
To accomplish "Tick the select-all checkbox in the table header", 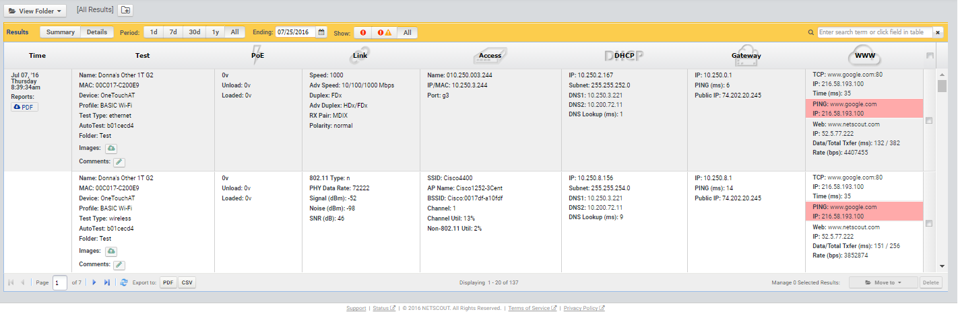I will click(x=930, y=56).
